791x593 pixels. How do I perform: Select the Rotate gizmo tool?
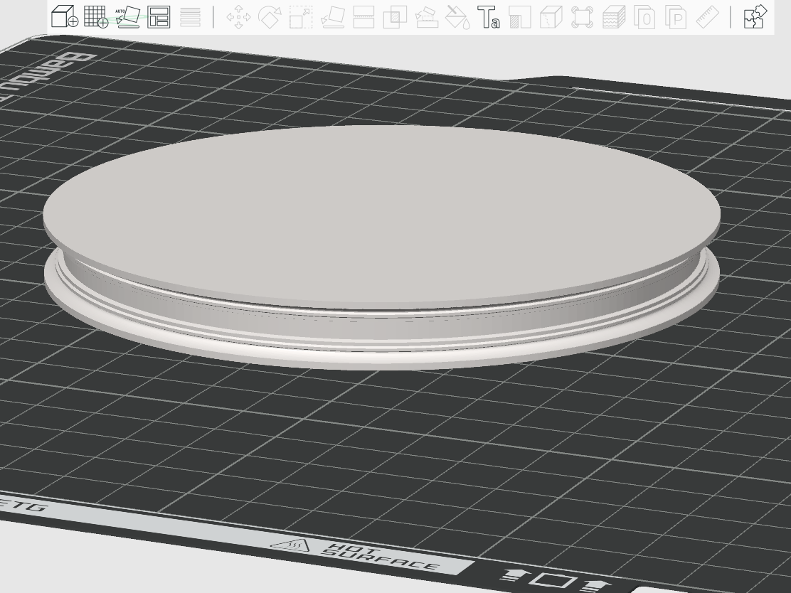(x=270, y=16)
